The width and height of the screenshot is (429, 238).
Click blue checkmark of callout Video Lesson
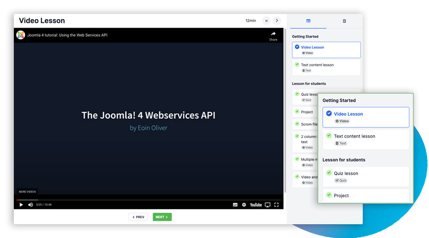(329, 113)
